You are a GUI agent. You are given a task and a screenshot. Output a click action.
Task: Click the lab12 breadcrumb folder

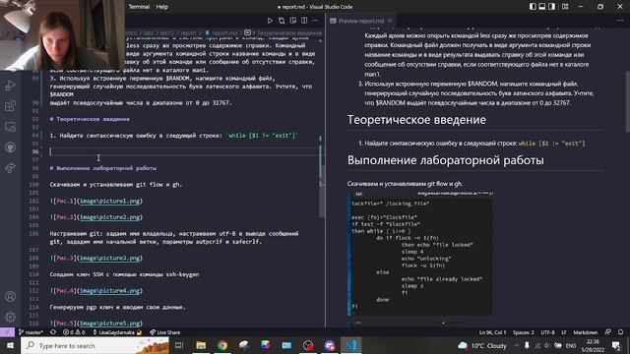(166, 32)
